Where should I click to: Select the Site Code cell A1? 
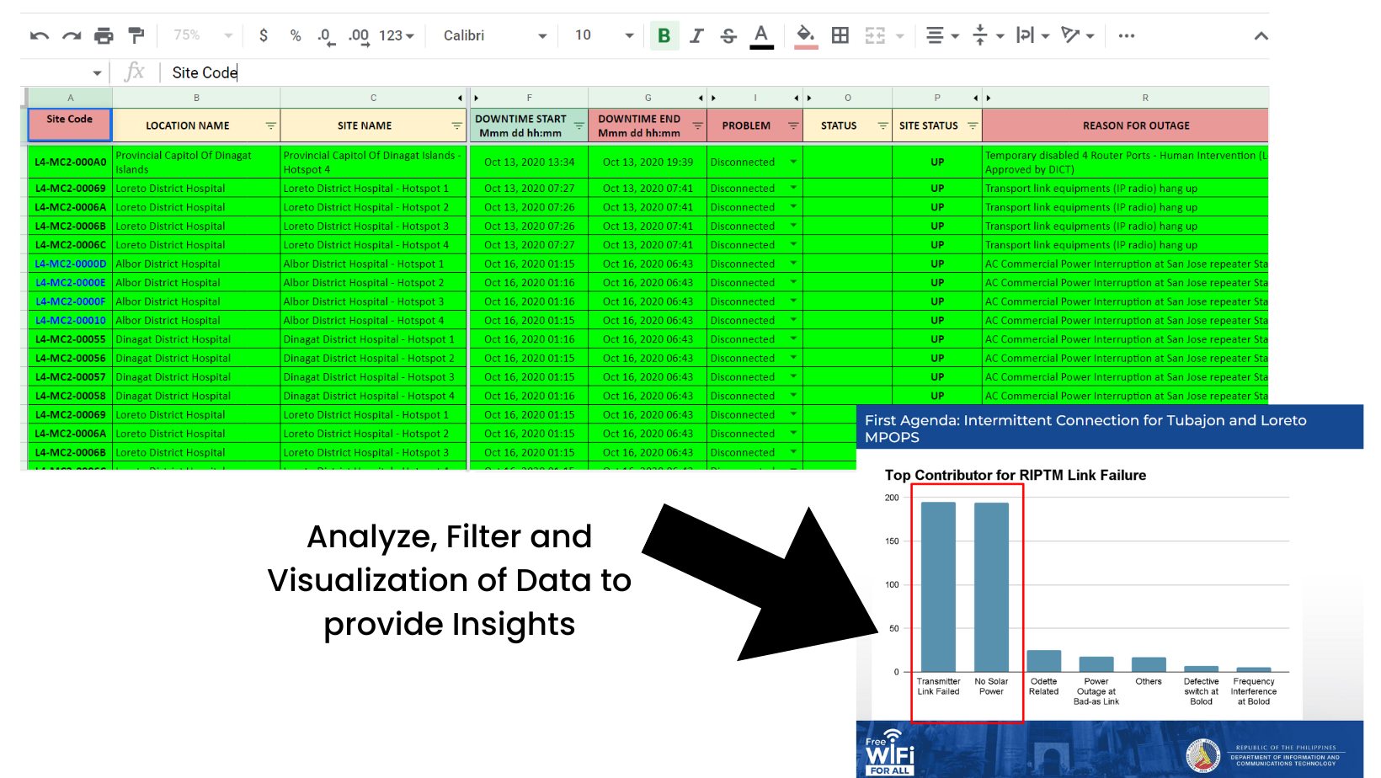click(x=70, y=125)
